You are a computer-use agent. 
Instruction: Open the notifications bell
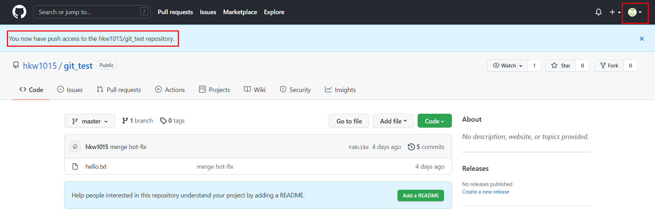point(598,12)
